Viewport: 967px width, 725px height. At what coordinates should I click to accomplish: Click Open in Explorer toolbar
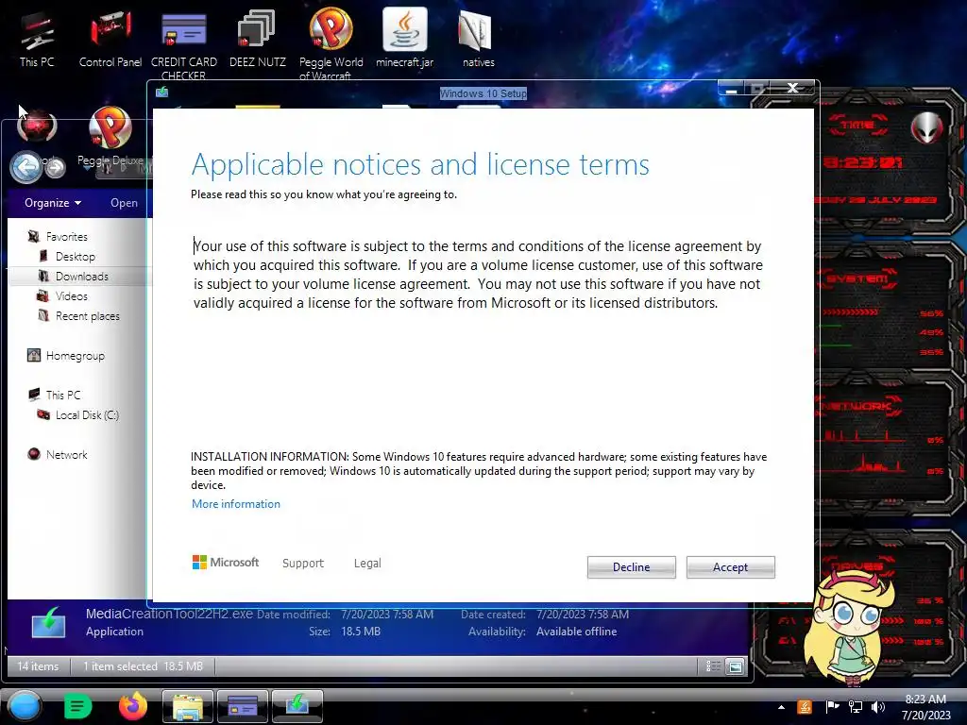point(124,203)
